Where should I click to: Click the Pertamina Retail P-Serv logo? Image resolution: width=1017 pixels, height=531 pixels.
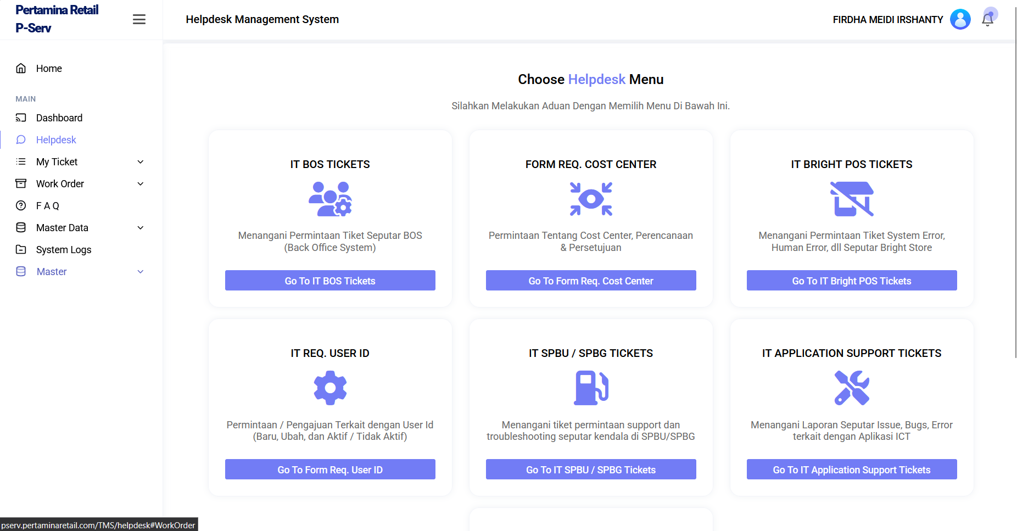(x=57, y=19)
